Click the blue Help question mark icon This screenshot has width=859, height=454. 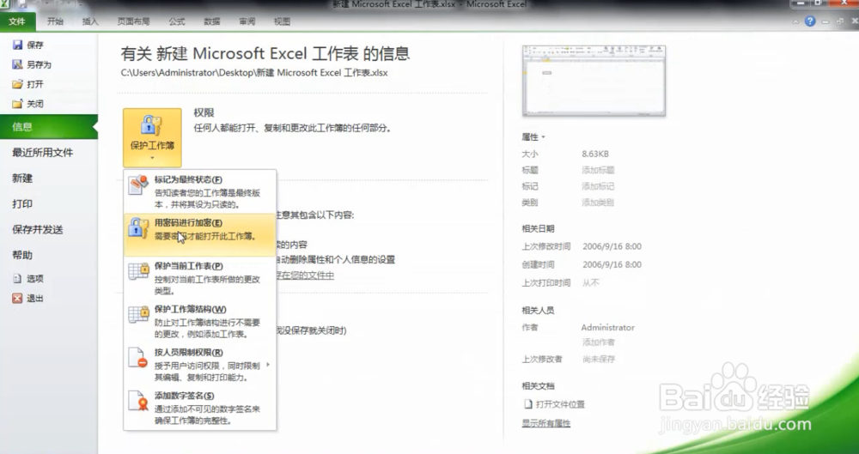pos(810,21)
